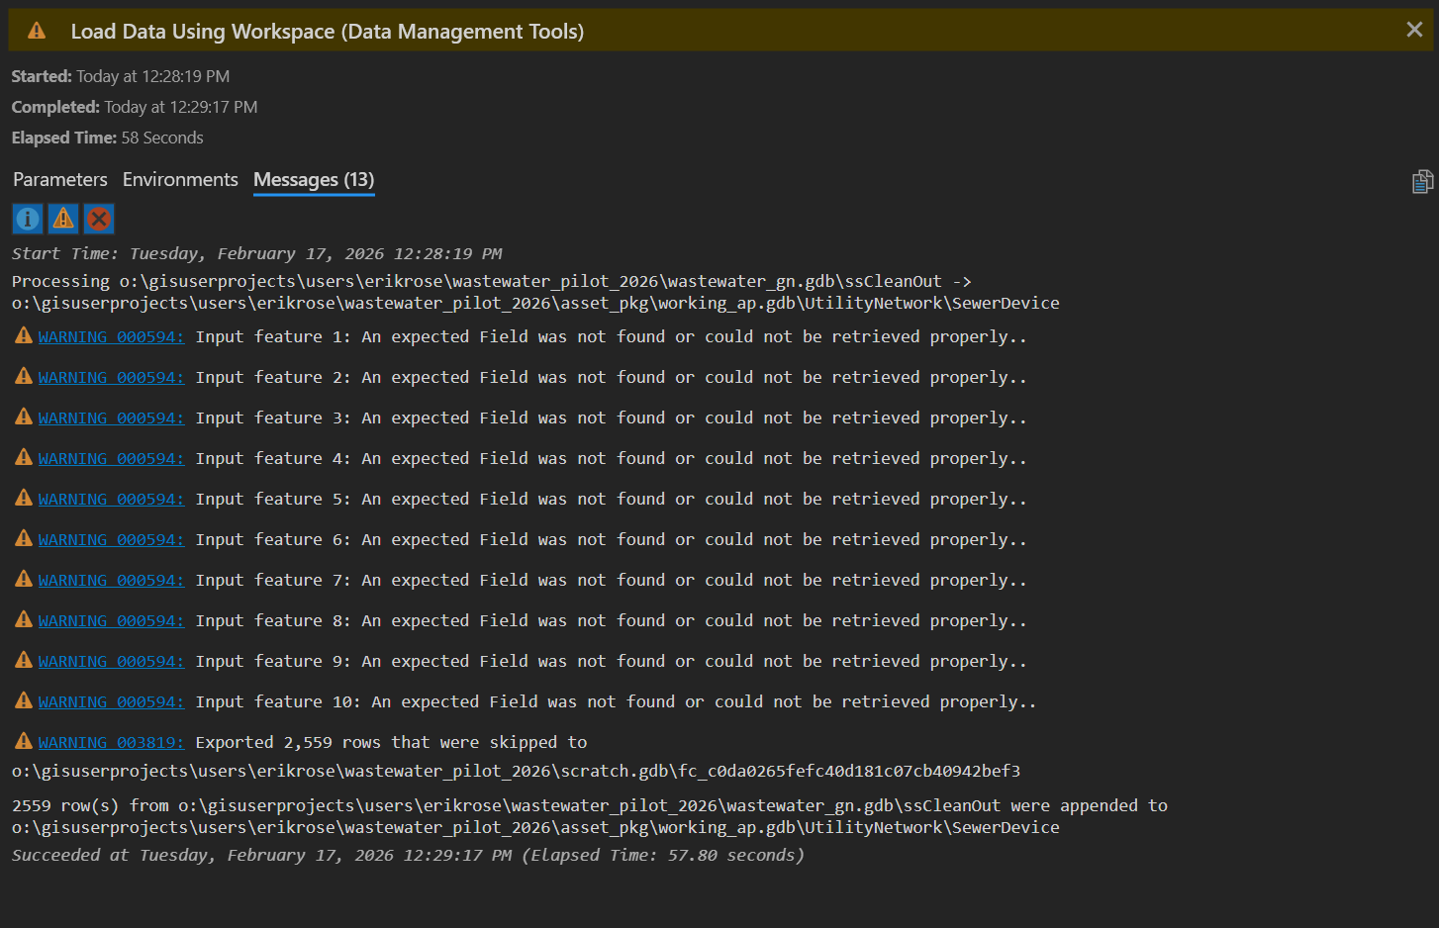
Task: Toggle the informational messages filter
Action: pos(27,218)
